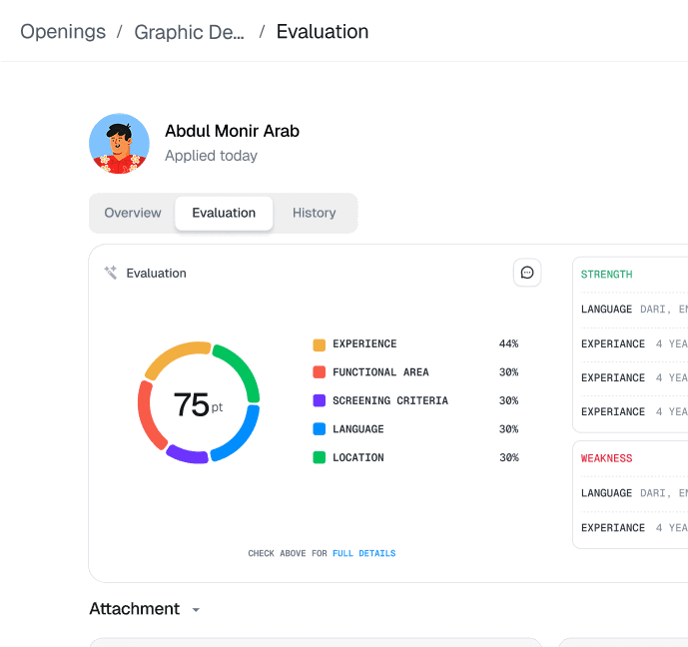688x647 pixels.
Task: Switch to the Overview tab
Action: 133,213
